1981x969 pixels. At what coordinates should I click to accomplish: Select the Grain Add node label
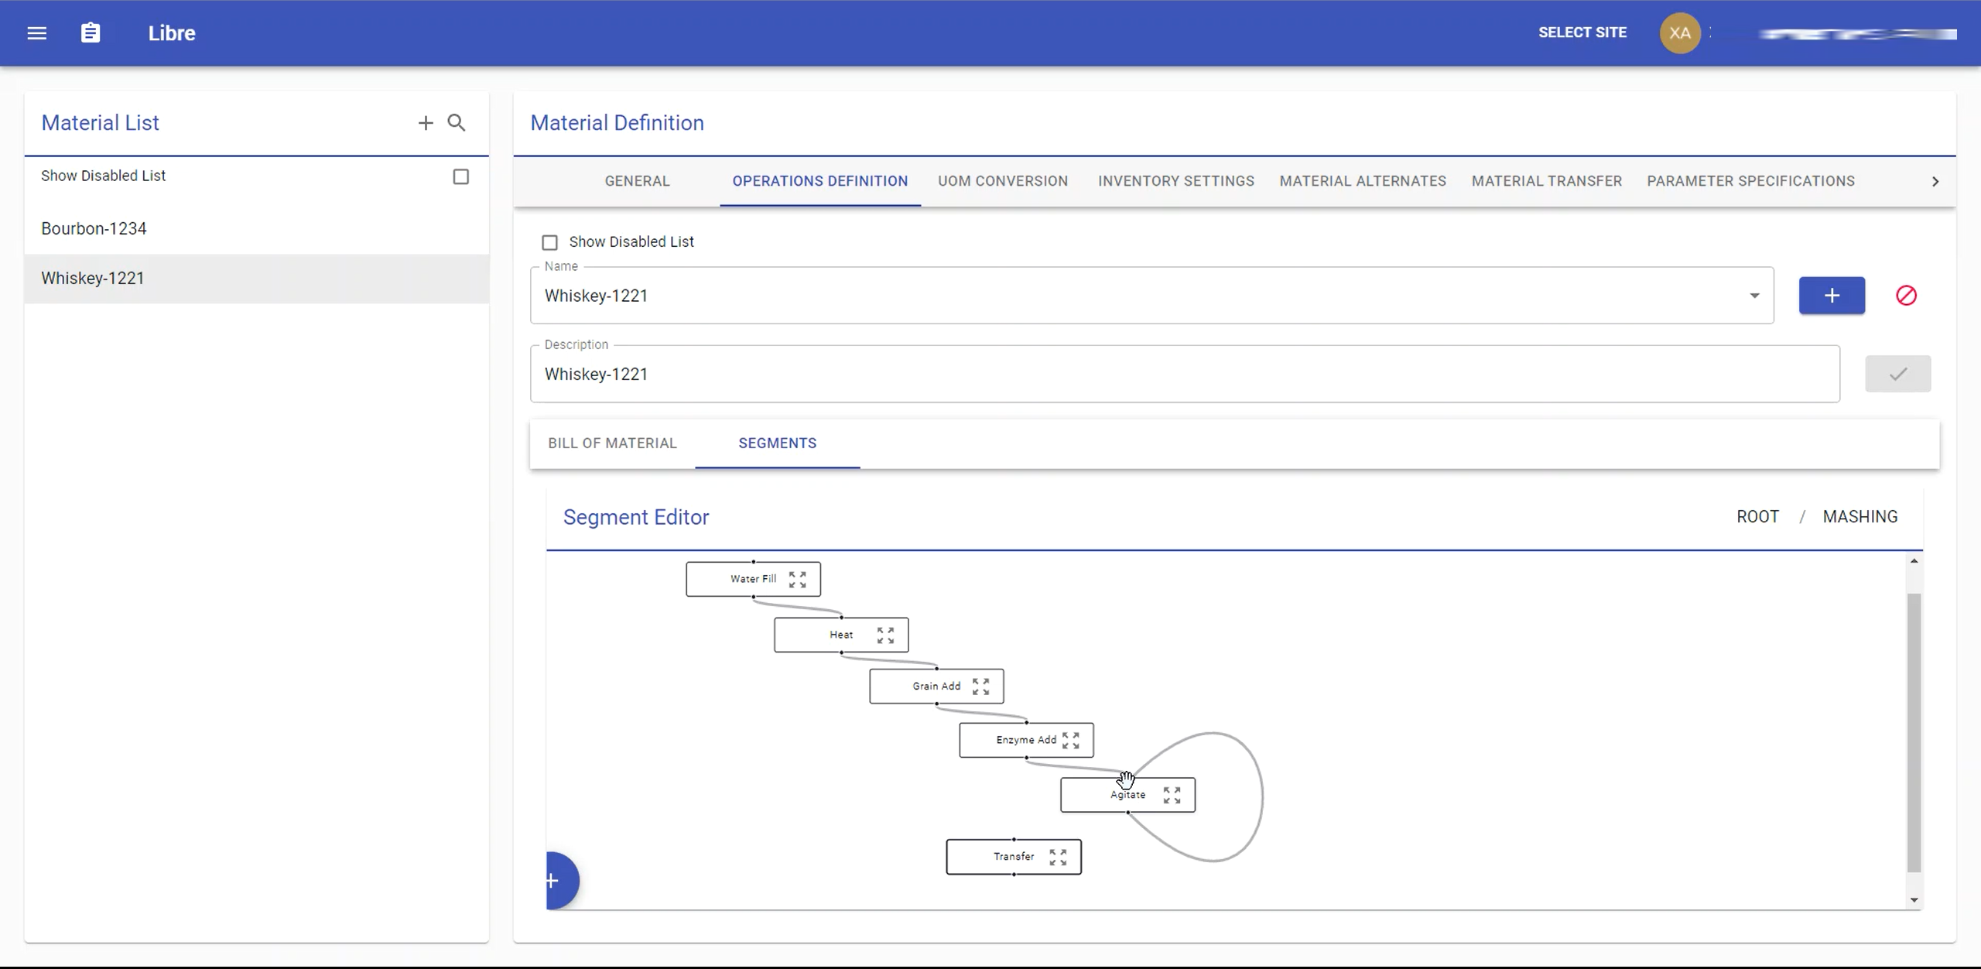(x=936, y=687)
